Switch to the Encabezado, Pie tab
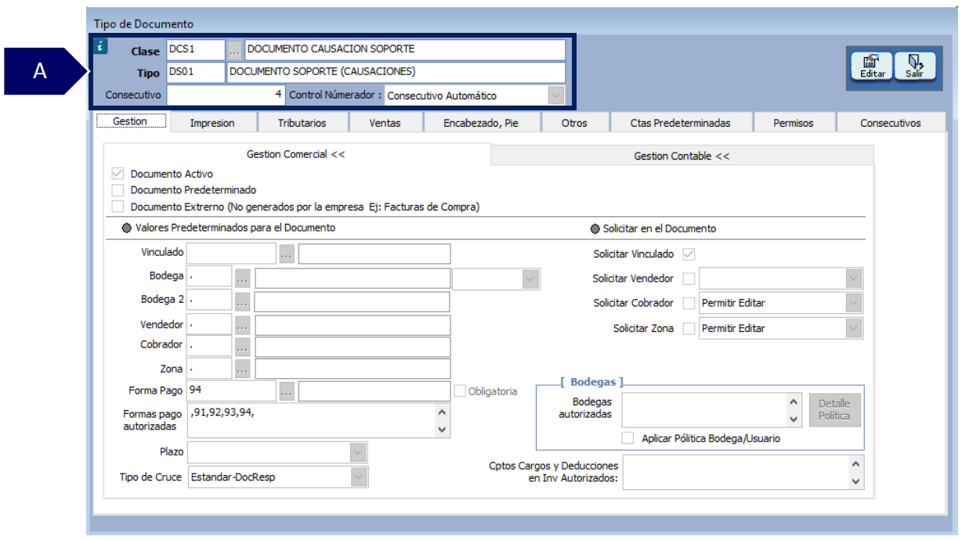The height and width of the screenshot is (540, 962). (x=481, y=123)
